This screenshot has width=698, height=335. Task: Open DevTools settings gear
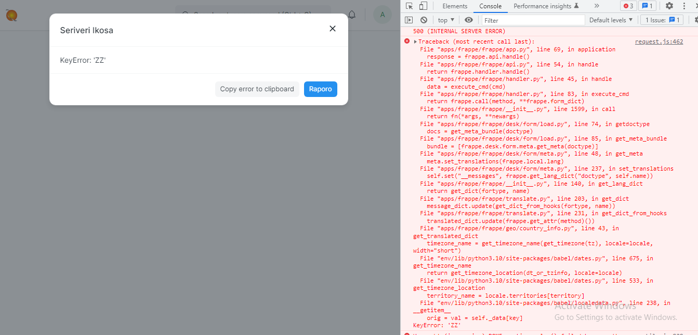669,6
